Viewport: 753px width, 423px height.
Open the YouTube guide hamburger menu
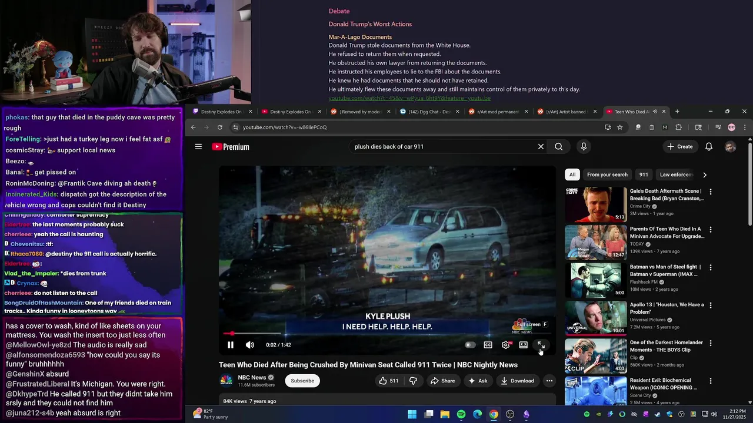coord(198,147)
